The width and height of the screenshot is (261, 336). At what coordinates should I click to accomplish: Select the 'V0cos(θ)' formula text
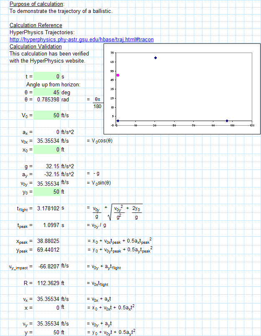102,141
